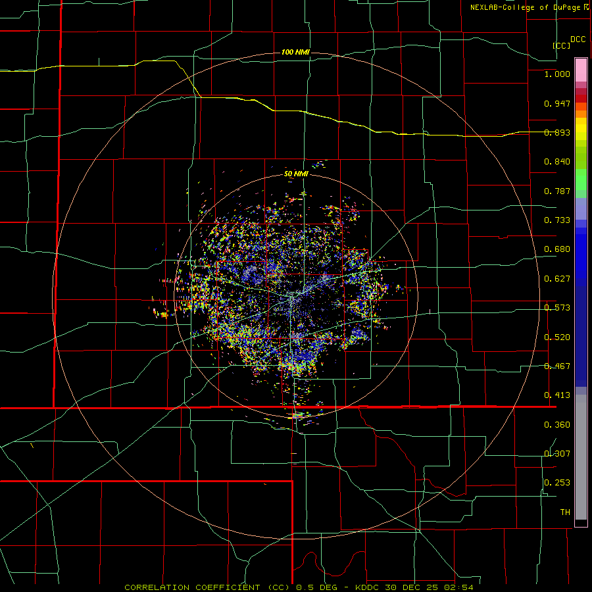Click the [CC] product label above the scale
This screenshot has width=592, height=592.
pyautogui.click(x=561, y=45)
